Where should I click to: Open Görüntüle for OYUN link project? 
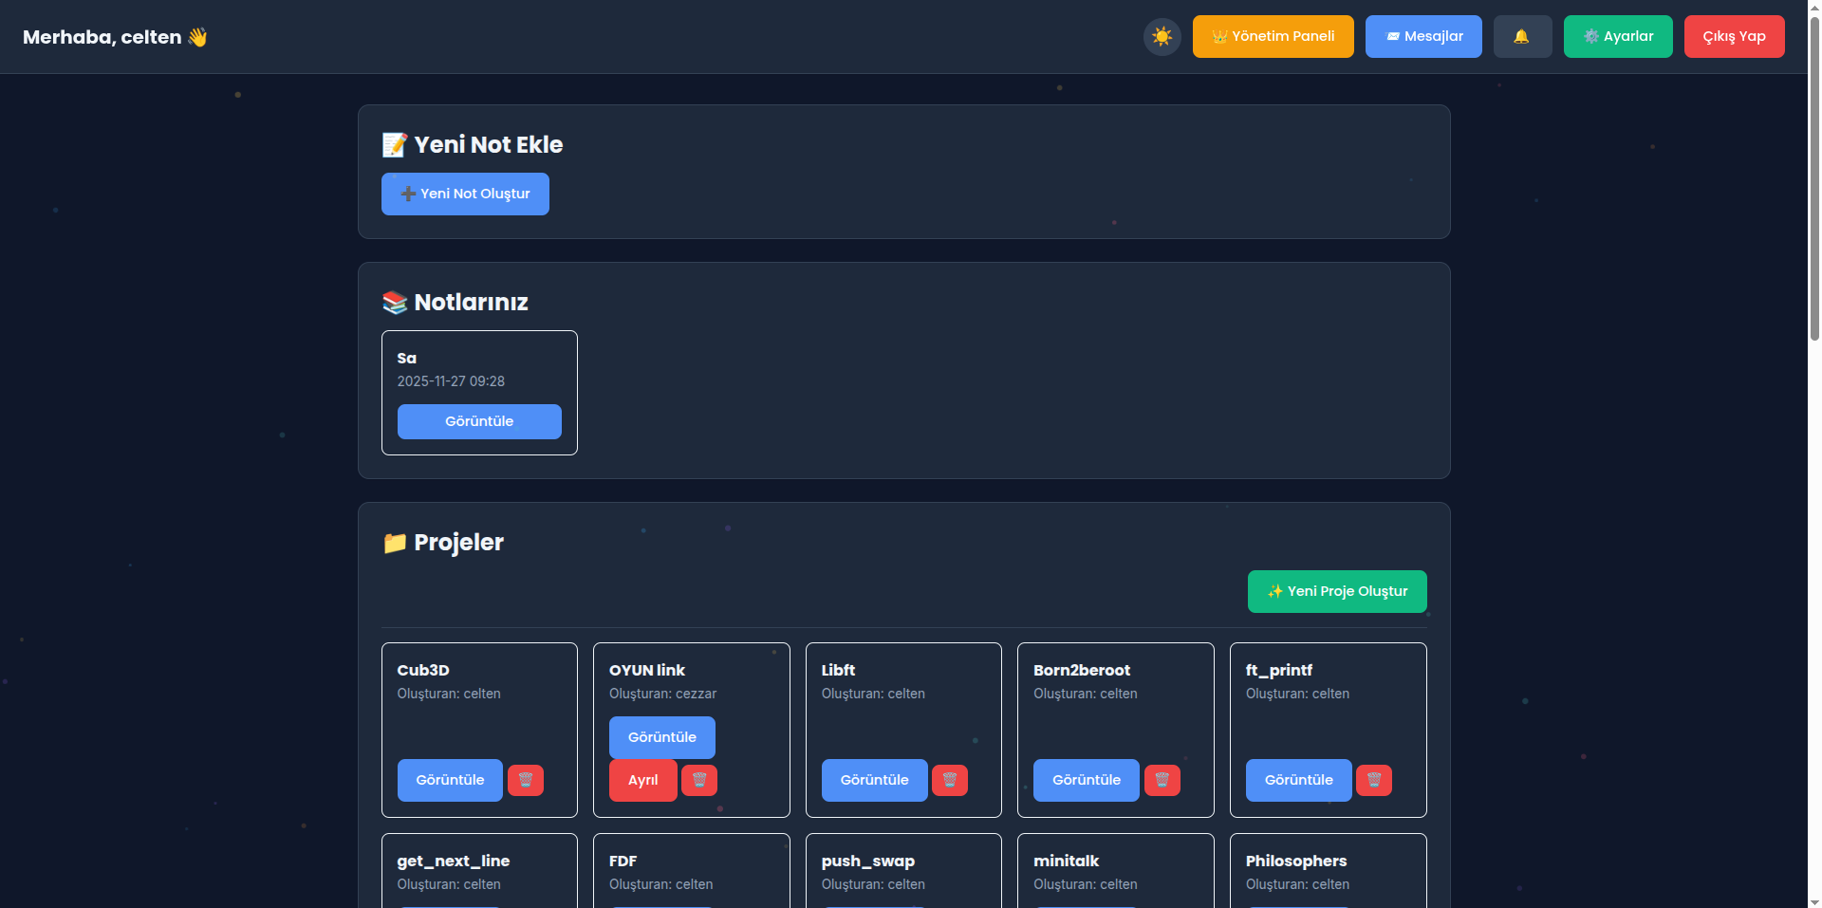pos(661,737)
